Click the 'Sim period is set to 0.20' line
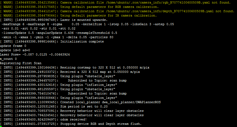 pyautogui.click(x=84, y=106)
